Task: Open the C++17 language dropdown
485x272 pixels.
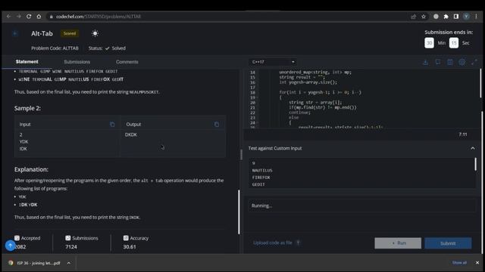Action: coord(273,62)
